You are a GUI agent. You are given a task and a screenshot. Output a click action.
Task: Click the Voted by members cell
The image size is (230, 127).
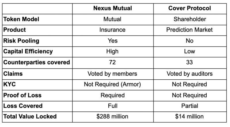[112, 74]
